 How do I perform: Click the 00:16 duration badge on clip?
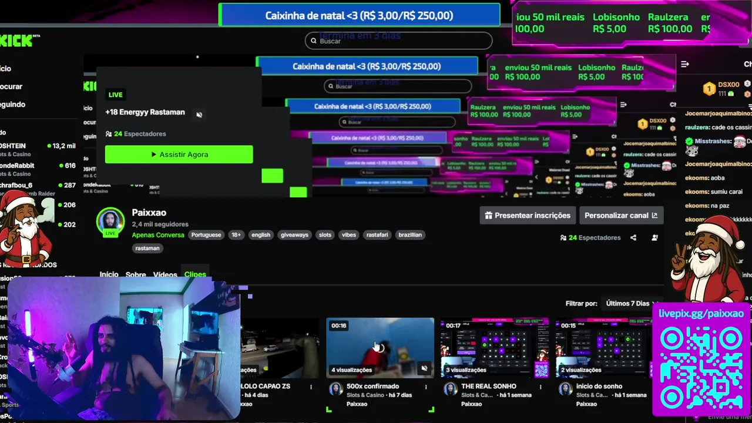(339, 325)
